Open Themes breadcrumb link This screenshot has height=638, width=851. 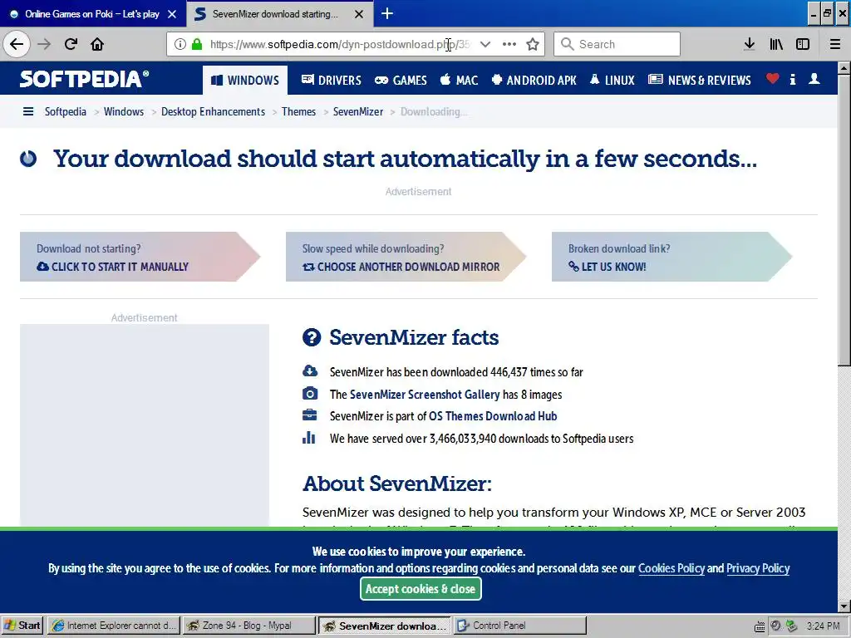[x=298, y=112]
